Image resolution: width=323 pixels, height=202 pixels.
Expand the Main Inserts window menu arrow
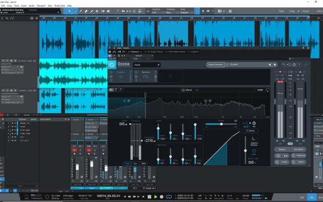110,48
